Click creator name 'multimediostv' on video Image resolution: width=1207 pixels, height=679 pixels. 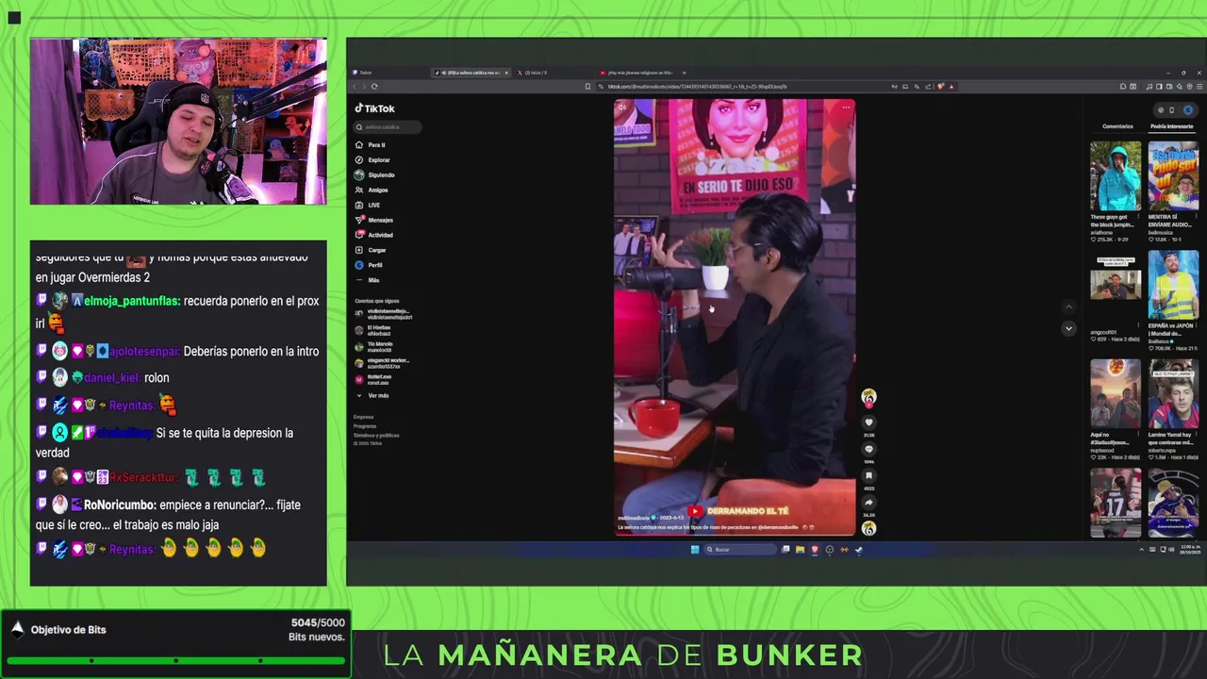(x=634, y=518)
